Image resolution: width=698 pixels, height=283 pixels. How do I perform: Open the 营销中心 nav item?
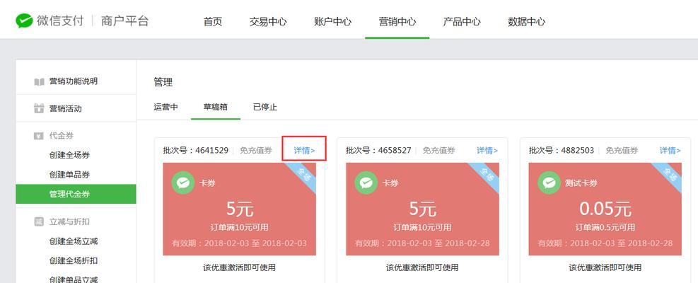tap(397, 21)
